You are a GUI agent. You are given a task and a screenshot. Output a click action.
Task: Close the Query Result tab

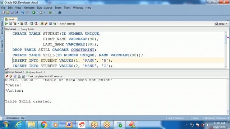[x=44, y=72]
